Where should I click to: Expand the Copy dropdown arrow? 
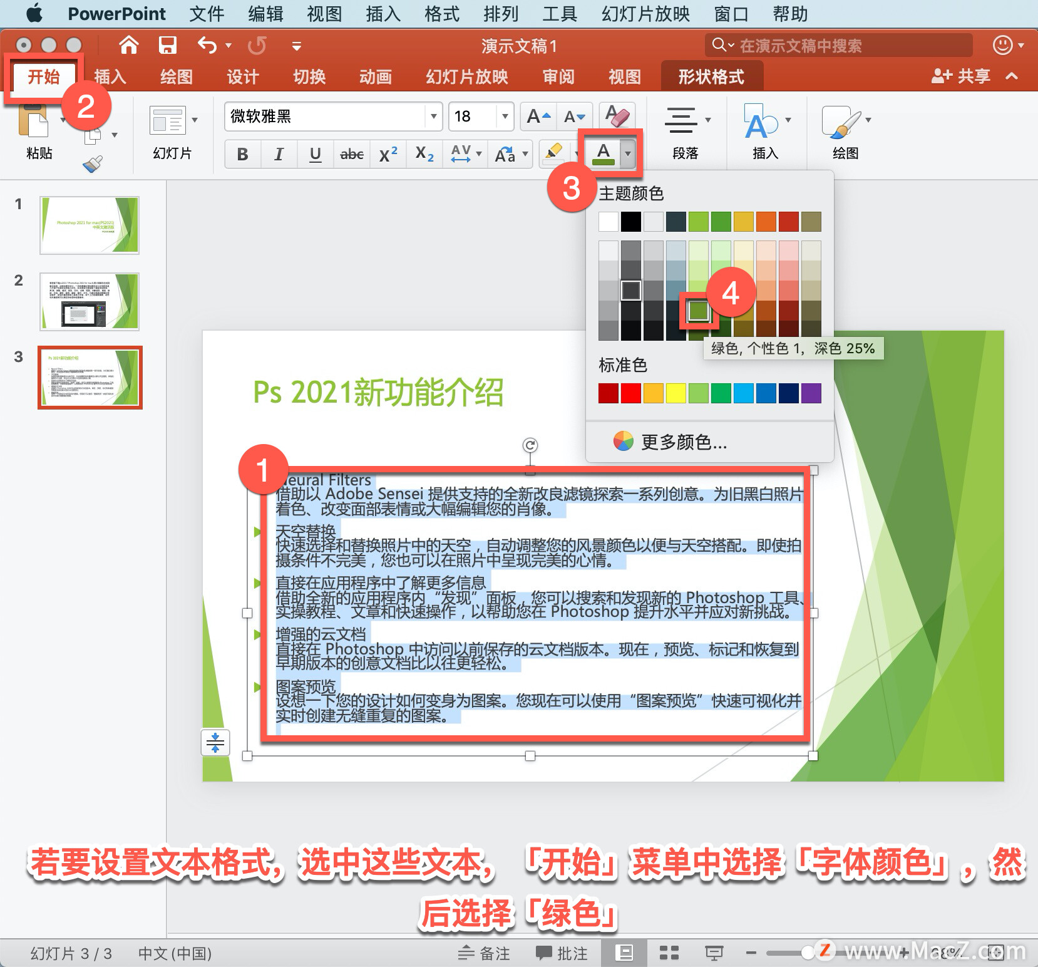[115, 135]
